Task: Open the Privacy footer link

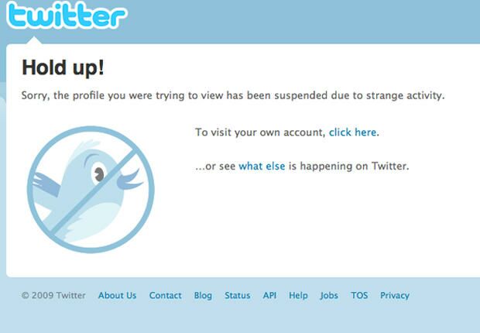Action: (395, 295)
